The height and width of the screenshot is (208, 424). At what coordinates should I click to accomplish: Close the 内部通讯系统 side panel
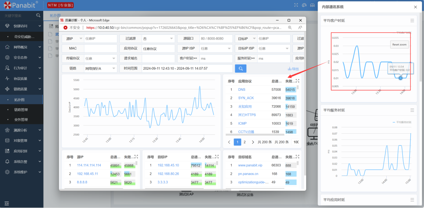click(415, 7)
